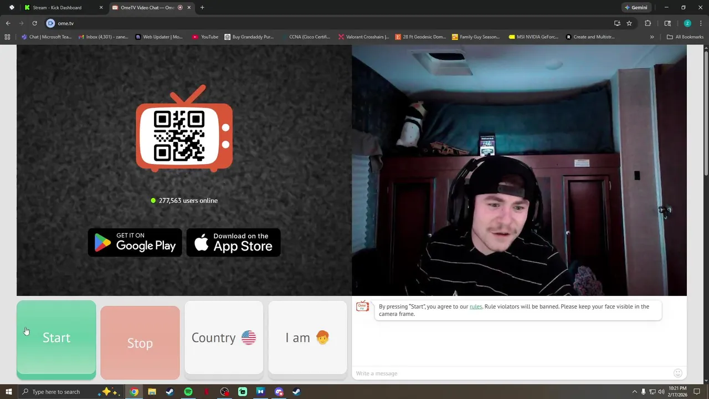Open the All Bookmarks folder

(x=685, y=37)
